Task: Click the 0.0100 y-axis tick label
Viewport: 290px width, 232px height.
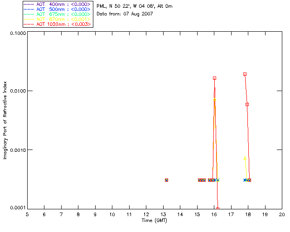Action: click(x=16, y=91)
